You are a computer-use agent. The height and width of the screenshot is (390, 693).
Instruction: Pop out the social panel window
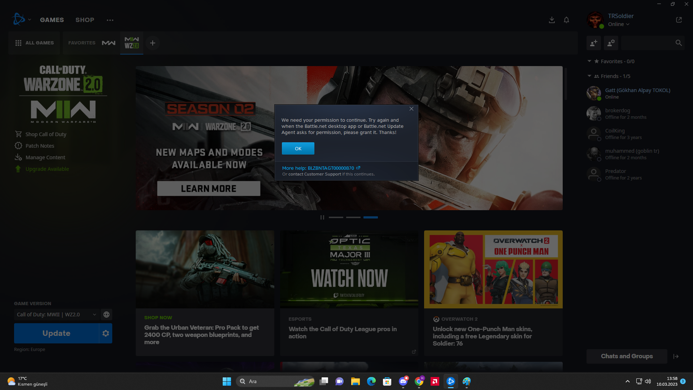tap(679, 20)
